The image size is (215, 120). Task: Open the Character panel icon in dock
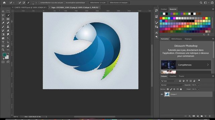coord(157,33)
